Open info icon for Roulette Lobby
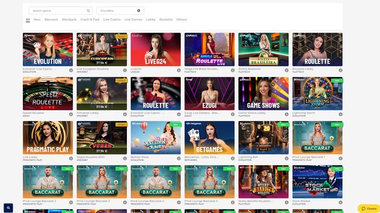This screenshot has width=380, height=213. 341,70
